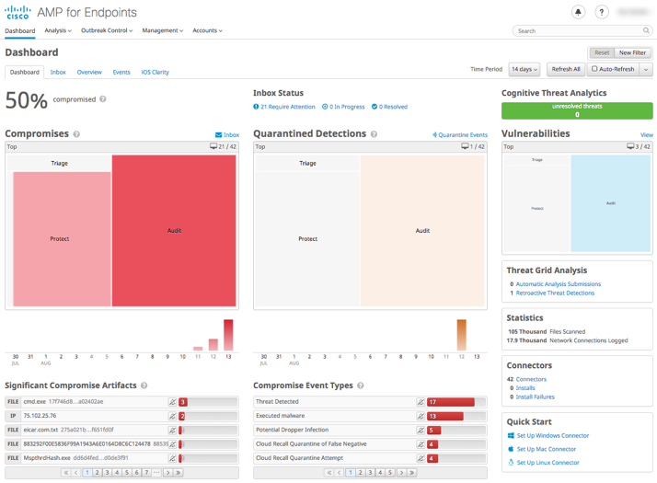The height and width of the screenshot is (483, 657).
Task: Open the Set Up Windows Connector link
Action: (552, 436)
